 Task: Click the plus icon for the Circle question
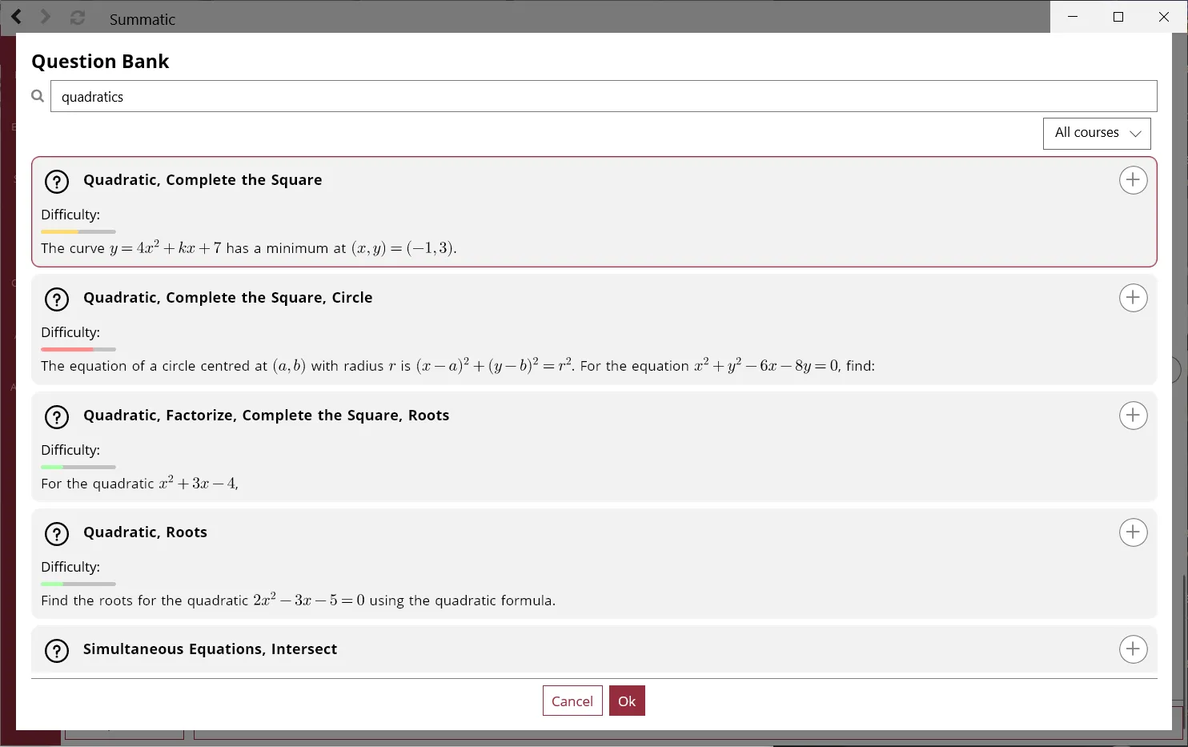point(1133,298)
